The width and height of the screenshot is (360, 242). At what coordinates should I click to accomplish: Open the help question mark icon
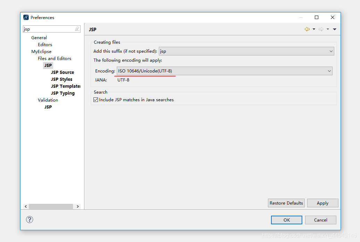(x=30, y=219)
